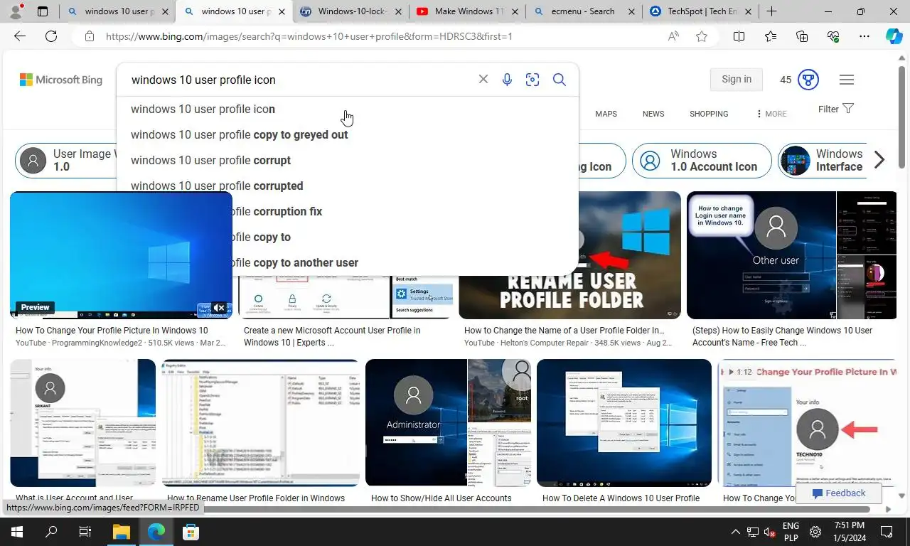Open Edge Settings and more menu
910x546 pixels.
(x=864, y=36)
